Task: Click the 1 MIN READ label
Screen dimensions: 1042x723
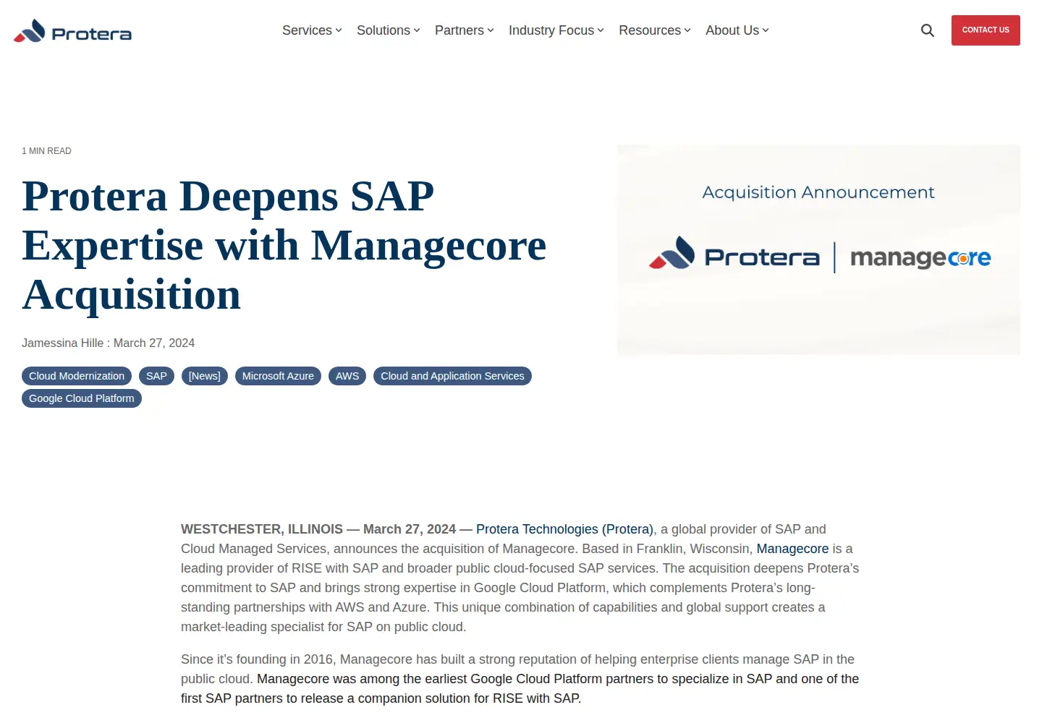Action: 46,151
